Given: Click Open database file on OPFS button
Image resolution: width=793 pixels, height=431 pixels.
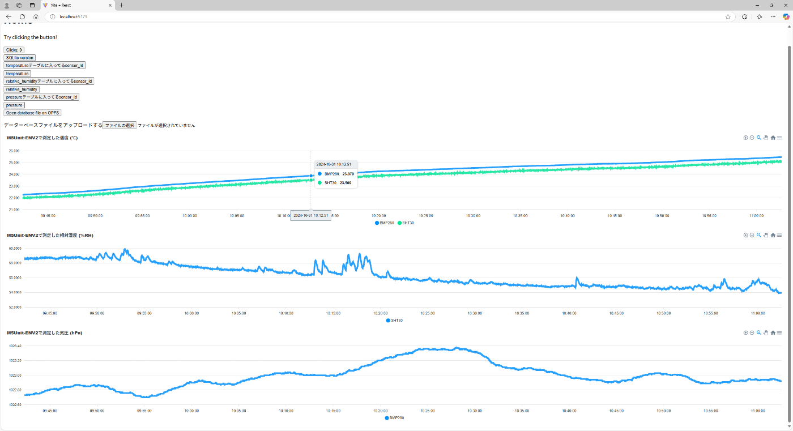Looking at the screenshot, I should [x=32, y=113].
